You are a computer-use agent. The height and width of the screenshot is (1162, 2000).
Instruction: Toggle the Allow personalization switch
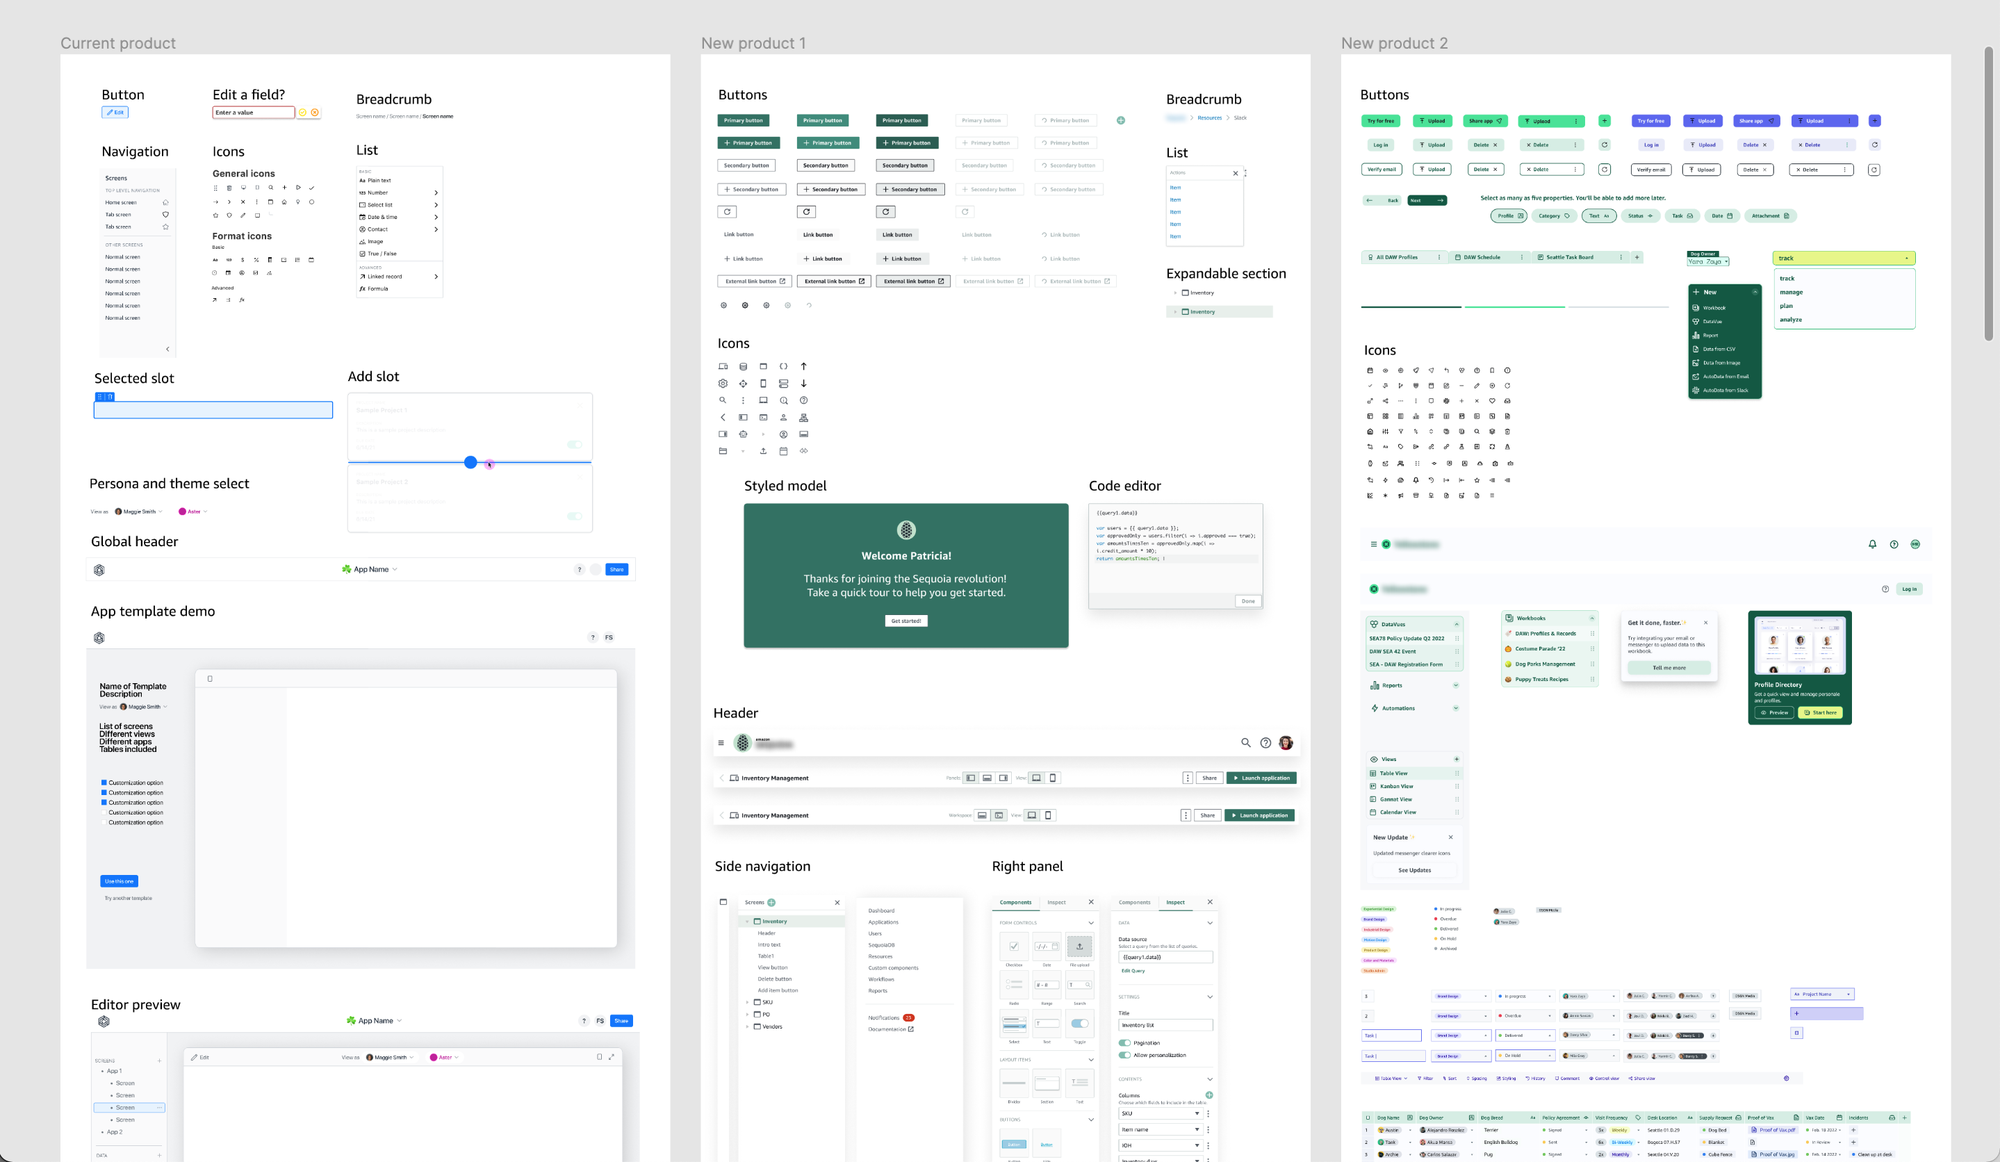point(1124,1055)
